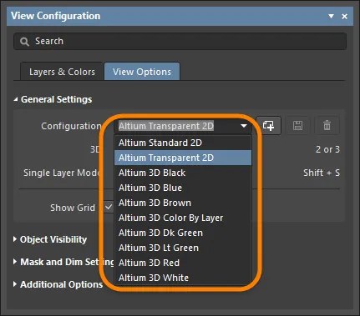The height and width of the screenshot is (316, 360).
Task: Expand the Mask and Dim Settings section
Action: click(x=15, y=262)
